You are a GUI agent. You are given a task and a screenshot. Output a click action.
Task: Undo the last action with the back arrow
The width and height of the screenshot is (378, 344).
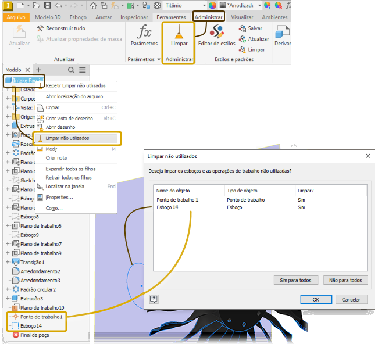58,5
